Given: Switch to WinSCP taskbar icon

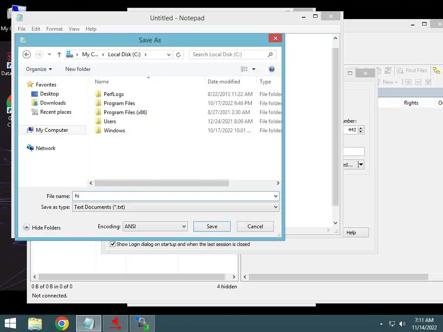Looking at the screenshot, I should point(142,323).
